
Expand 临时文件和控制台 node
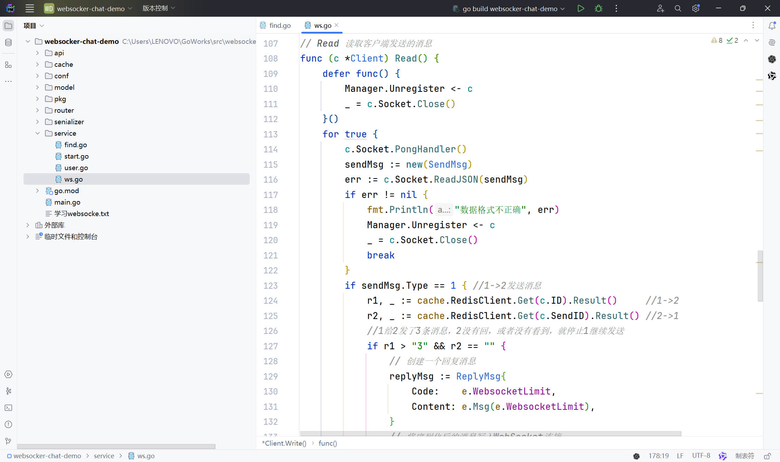(x=28, y=237)
